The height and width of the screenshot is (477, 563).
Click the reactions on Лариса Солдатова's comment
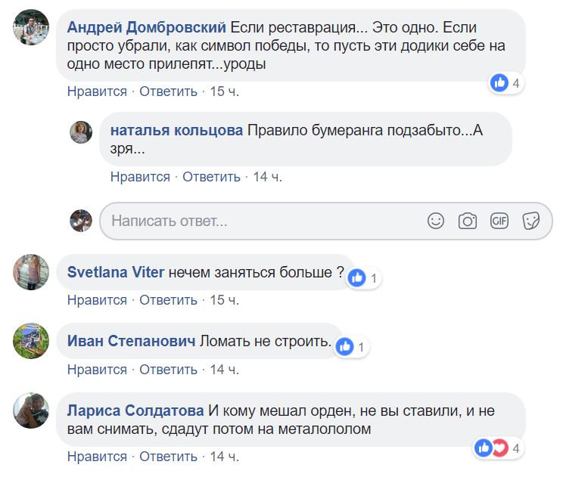(498, 448)
